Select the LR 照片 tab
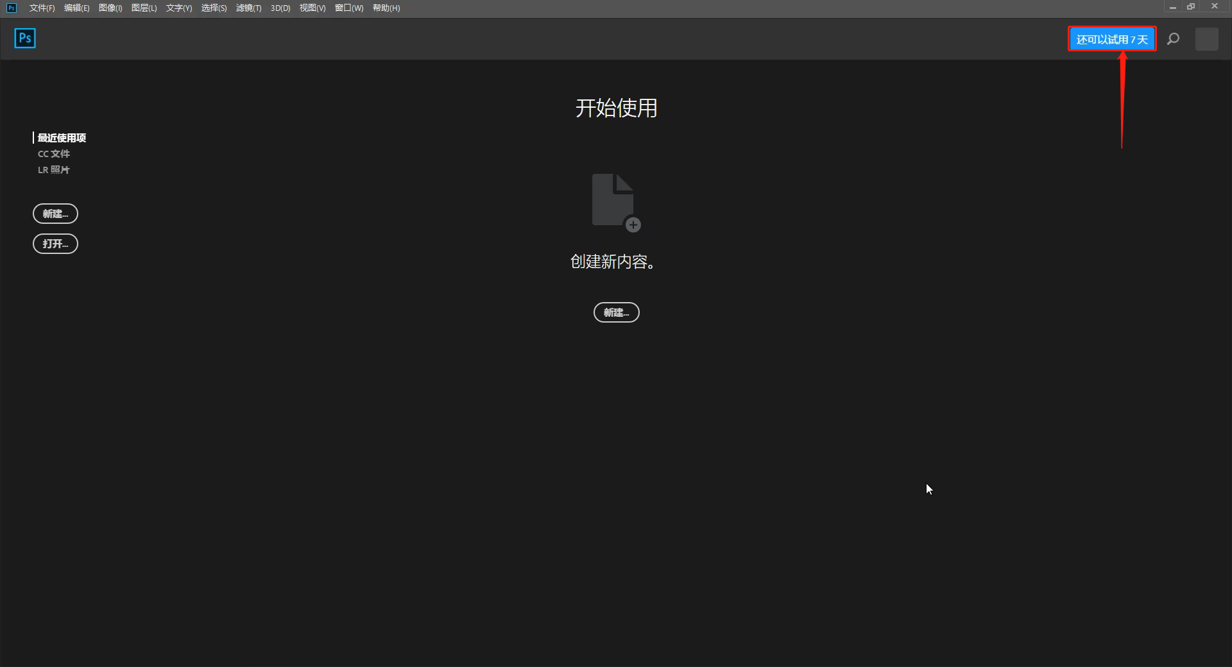Image resolution: width=1232 pixels, height=667 pixels. pyautogui.click(x=54, y=170)
